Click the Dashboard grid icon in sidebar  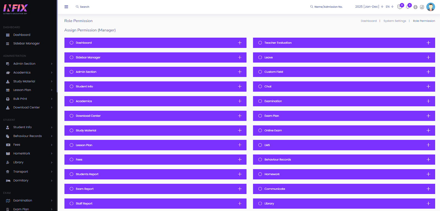8,35
